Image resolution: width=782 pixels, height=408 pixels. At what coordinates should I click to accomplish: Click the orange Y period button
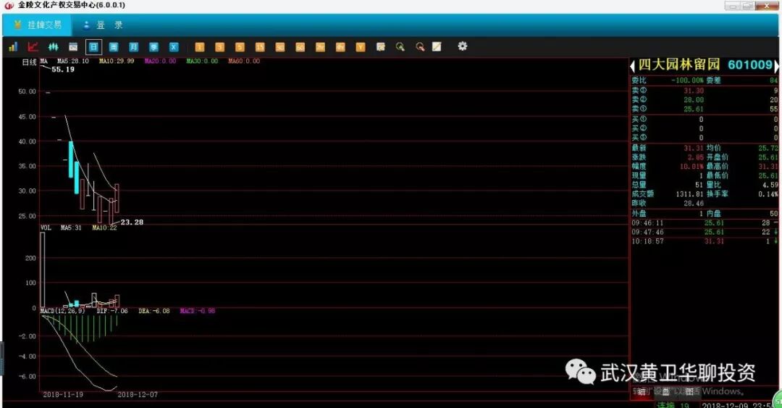361,47
